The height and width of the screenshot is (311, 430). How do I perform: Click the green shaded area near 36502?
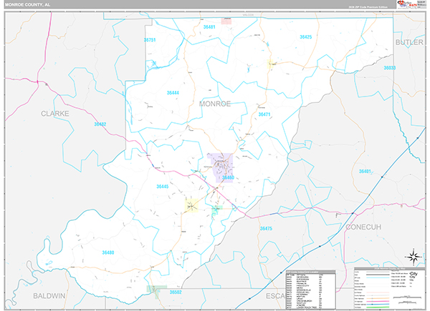[x=156, y=290]
